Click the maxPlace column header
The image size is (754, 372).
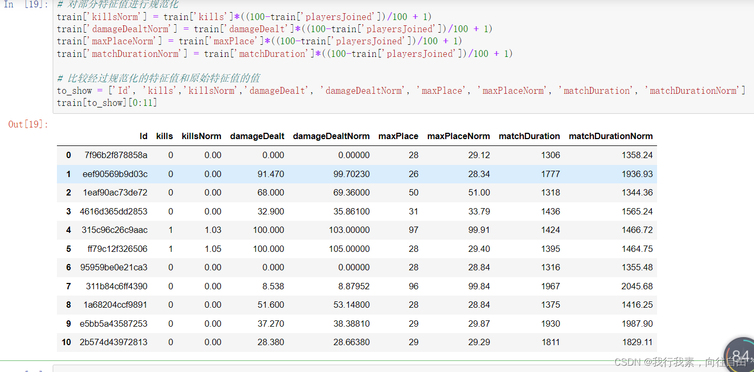point(398,136)
